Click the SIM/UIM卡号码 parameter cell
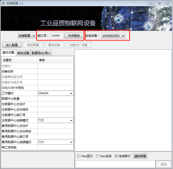Image resolution: width=173 pixels, height=169 pixels. [x=55, y=88]
